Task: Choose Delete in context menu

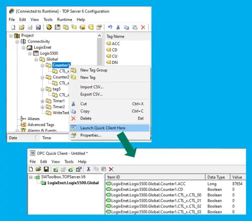Action: pyautogui.click(x=109, y=119)
